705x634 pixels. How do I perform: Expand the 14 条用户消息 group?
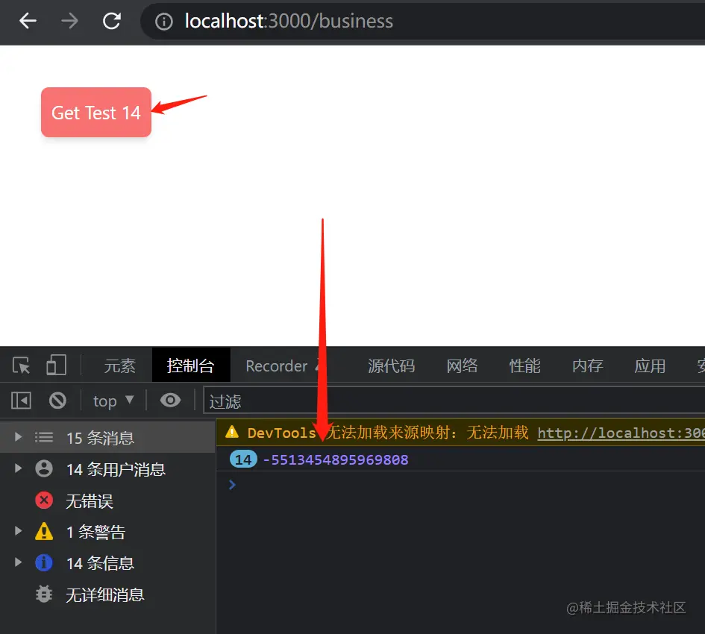click(18, 468)
